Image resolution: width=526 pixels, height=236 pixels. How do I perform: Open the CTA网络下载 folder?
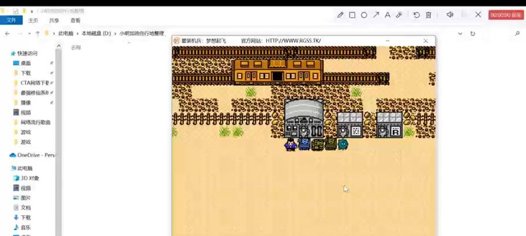[x=35, y=83]
